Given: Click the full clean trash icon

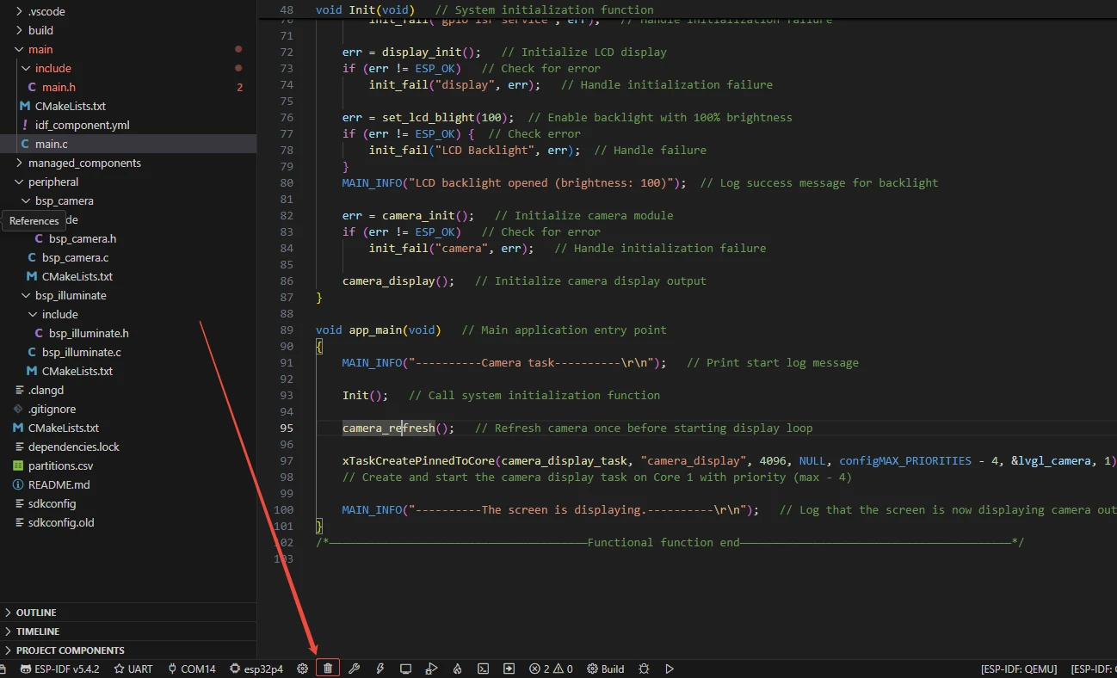Looking at the screenshot, I should (x=327, y=669).
